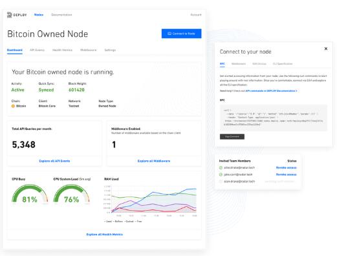Screen dimensions: 337x256
Task: Open Documentation in the top navigation
Action: click(61, 15)
